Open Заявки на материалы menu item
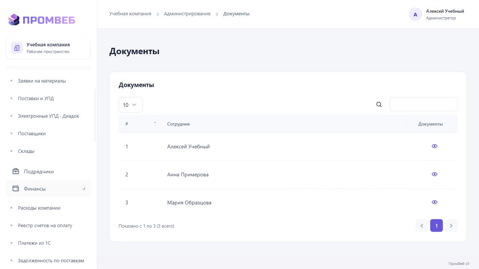 (x=42, y=81)
